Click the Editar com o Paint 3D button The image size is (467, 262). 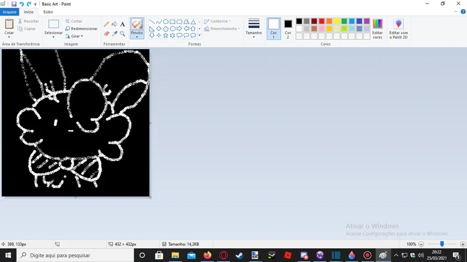(x=399, y=29)
